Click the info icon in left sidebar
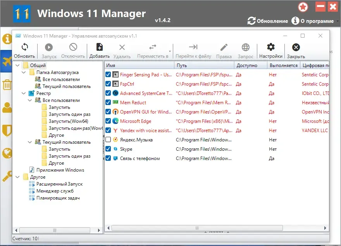 [x=7, y=39]
